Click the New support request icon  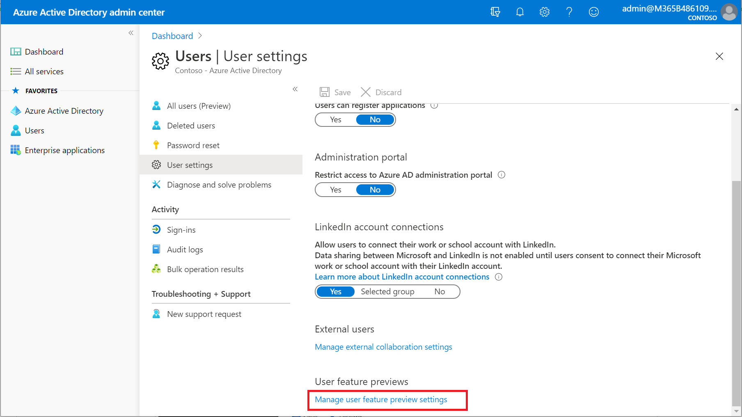click(156, 314)
